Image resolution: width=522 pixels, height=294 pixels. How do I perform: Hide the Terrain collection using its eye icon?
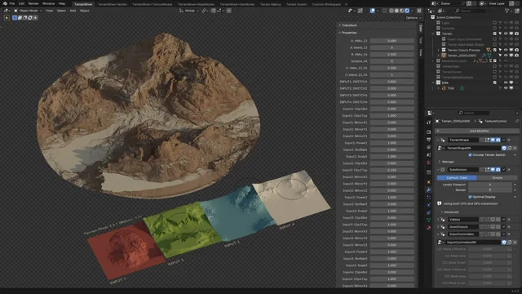coord(506,33)
